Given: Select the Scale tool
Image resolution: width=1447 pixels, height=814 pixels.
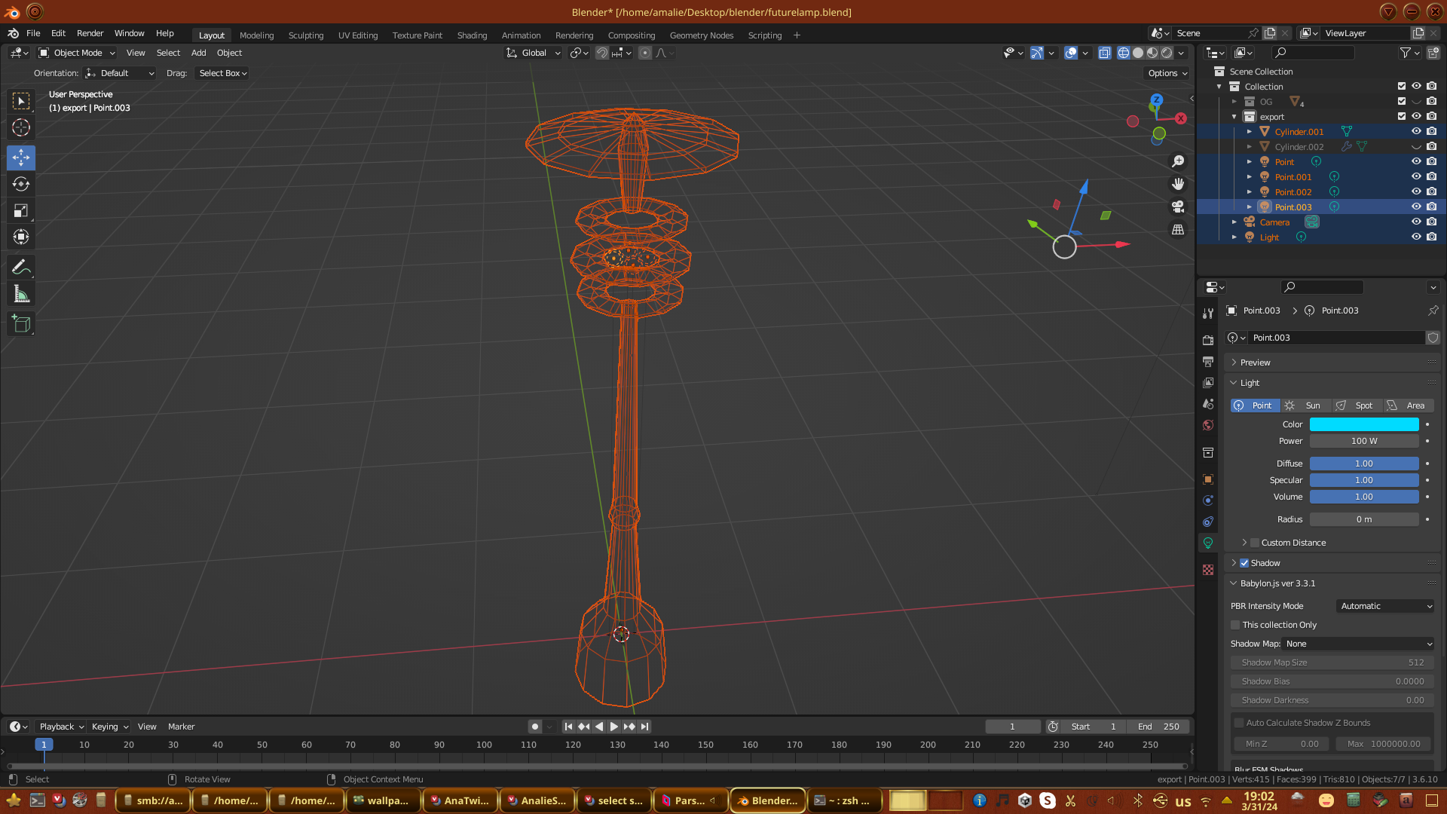Looking at the screenshot, I should pyautogui.click(x=21, y=211).
